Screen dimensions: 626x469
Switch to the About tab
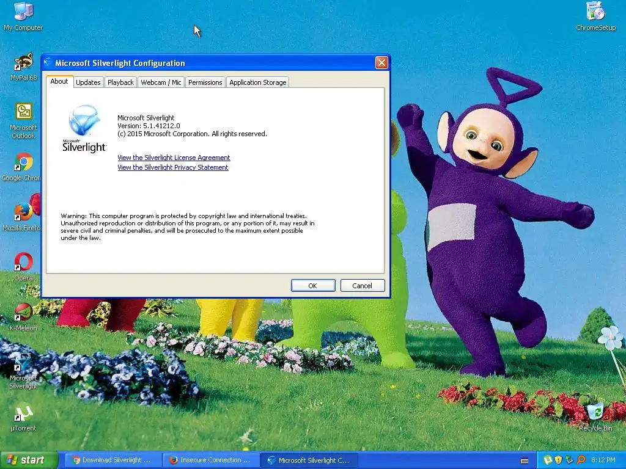coord(59,81)
